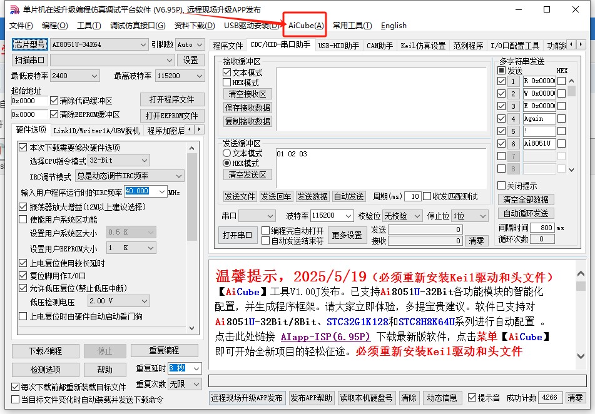Viewport: 595px width, 414px height.
Task: Select HEX模式 radio in send buffer
Action: click(227, 163)
